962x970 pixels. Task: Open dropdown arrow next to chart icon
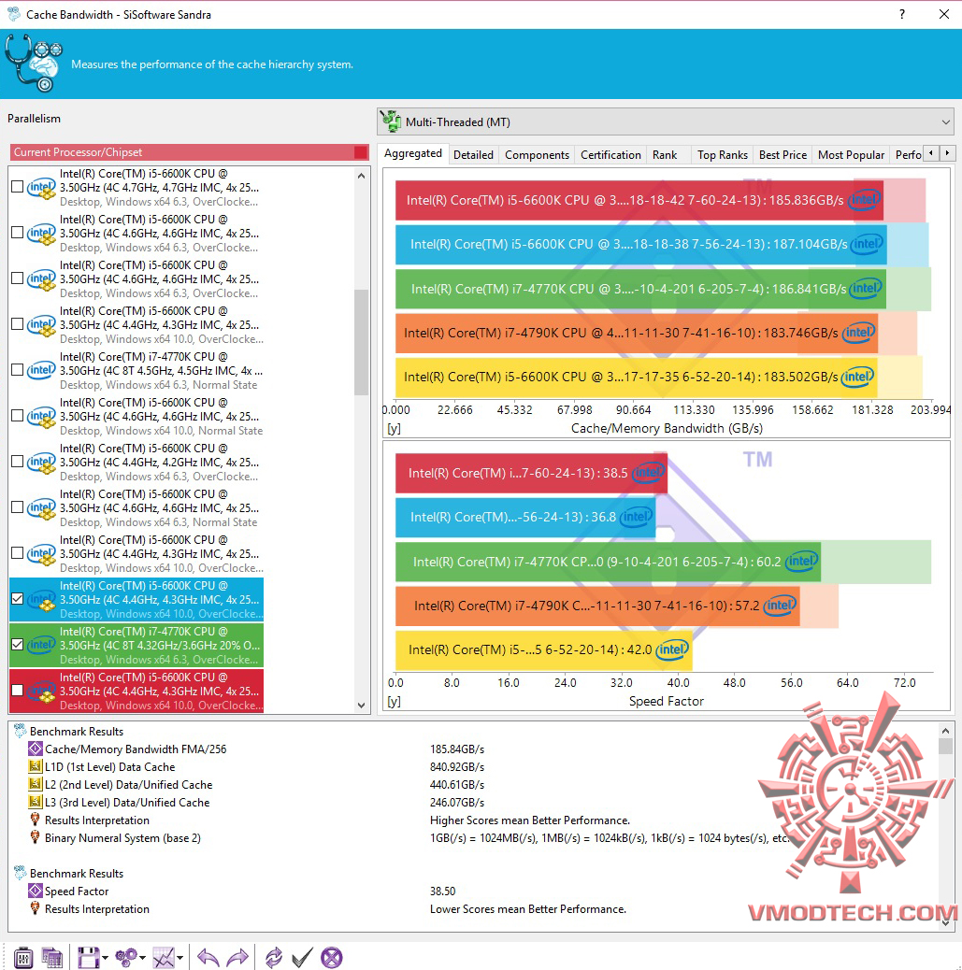coord(180,958)
